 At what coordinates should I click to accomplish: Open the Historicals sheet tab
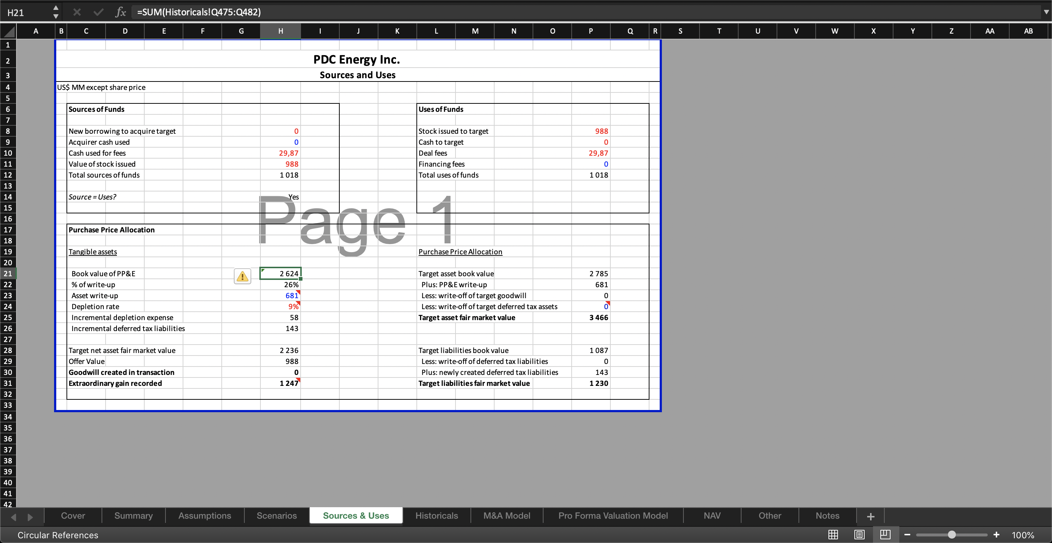[437, 516]
